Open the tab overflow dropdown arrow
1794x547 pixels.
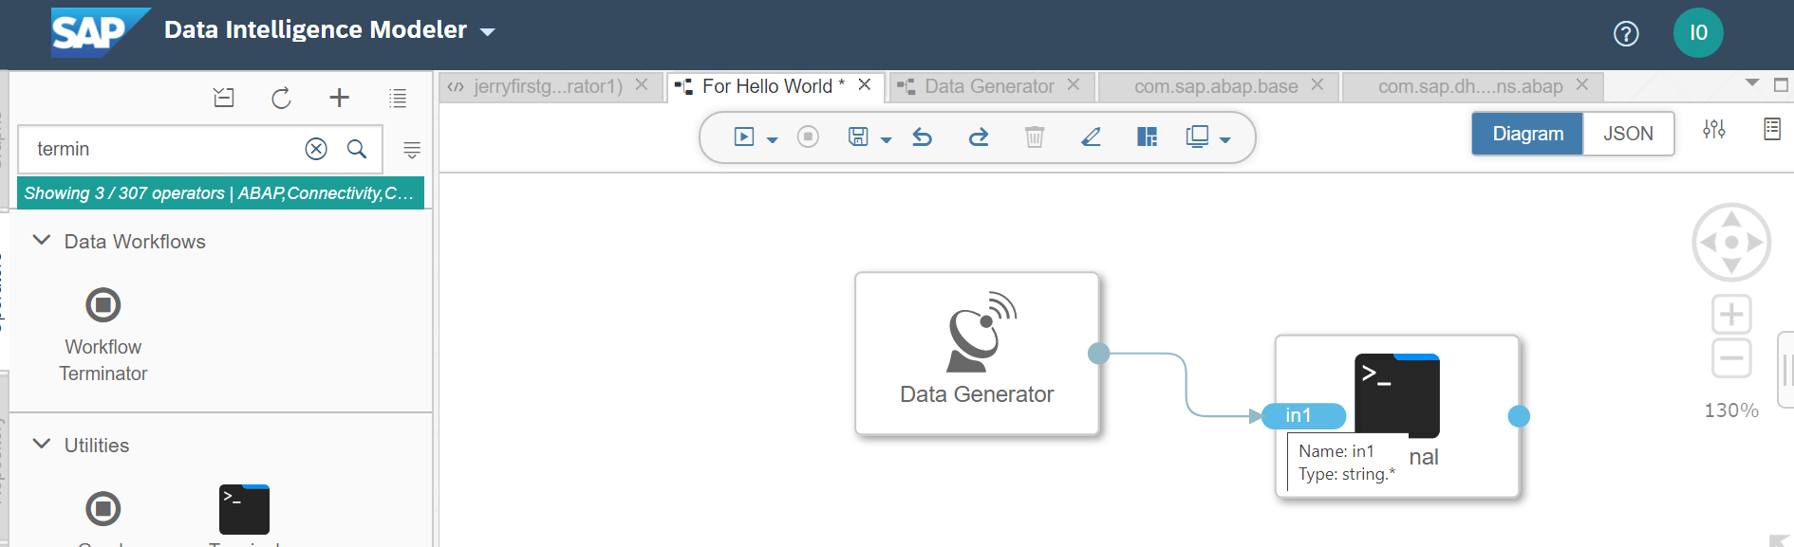click(x=1752, y=83)
